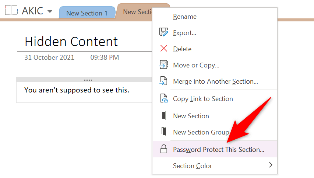This screenshot has width=314, height=178.
Task: Choose Password Protect This Section
Action: tap(219, 150)
